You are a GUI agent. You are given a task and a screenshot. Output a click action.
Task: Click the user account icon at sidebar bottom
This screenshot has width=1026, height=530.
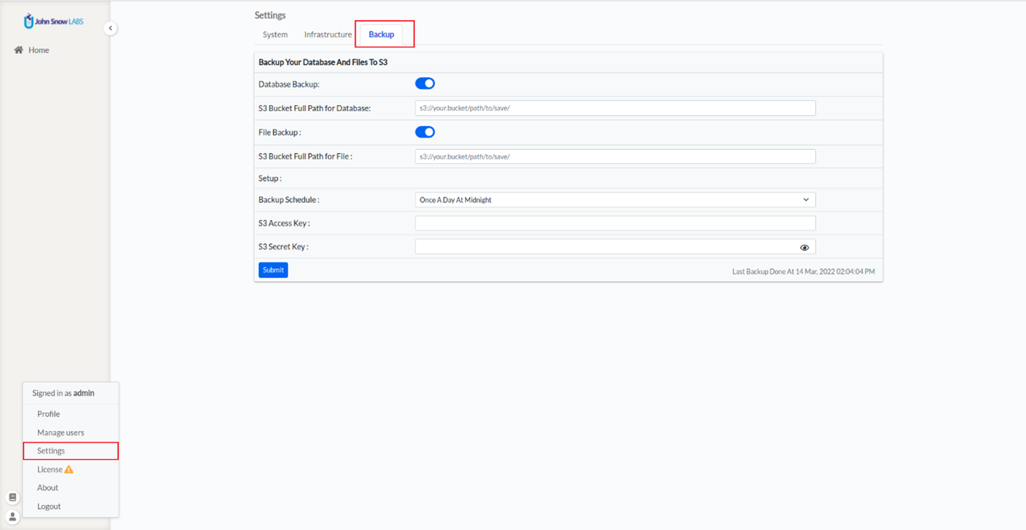click(13, 516)
